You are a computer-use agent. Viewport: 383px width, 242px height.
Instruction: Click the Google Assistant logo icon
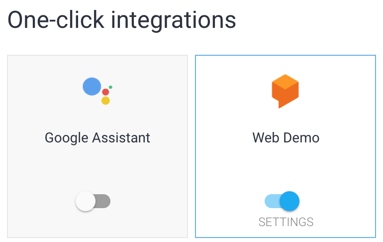coord(97,91)
